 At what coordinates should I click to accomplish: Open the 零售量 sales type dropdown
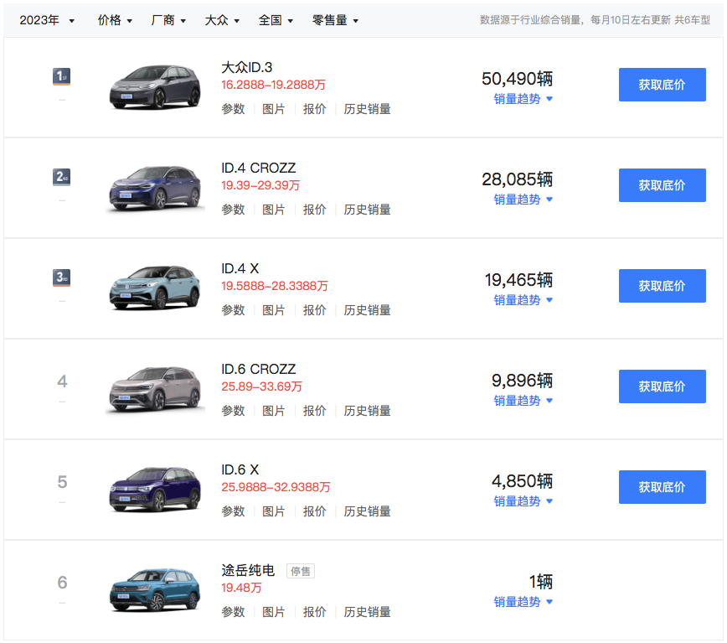[x=335, y=20]
